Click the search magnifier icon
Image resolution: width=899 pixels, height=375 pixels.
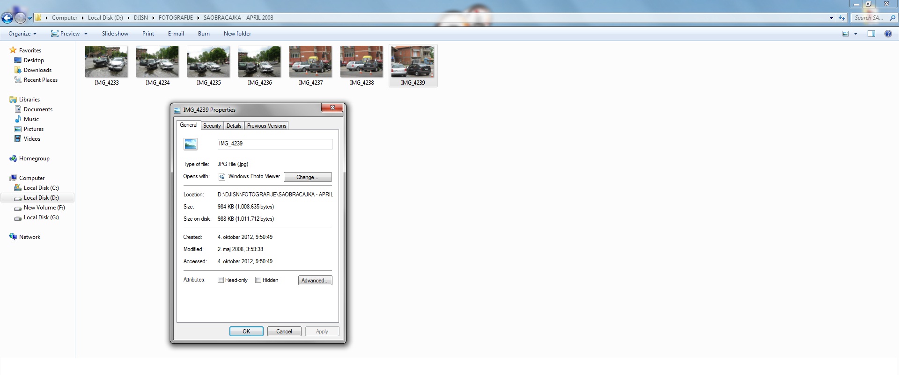[x=892, y=18]
